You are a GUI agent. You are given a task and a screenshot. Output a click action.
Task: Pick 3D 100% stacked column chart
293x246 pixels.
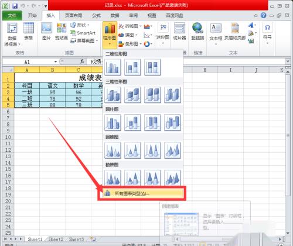click(x=152, y=95)
